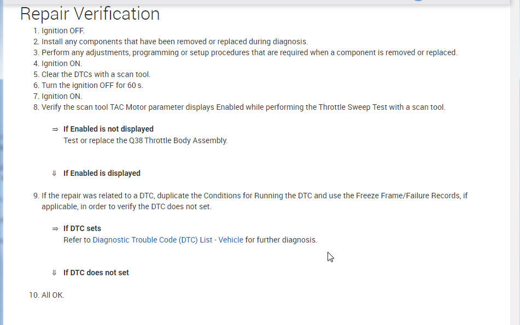Click the down arrow beside "If DTC does not set"
Image resolution: width=520 pixels, height=325 pixels.
[54, 273]
